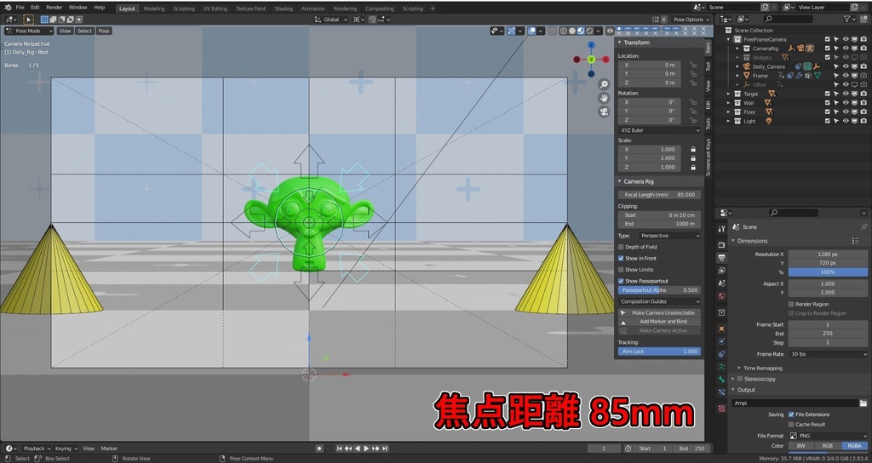Open the Global transform orientation dropdown

click(331, 20)
